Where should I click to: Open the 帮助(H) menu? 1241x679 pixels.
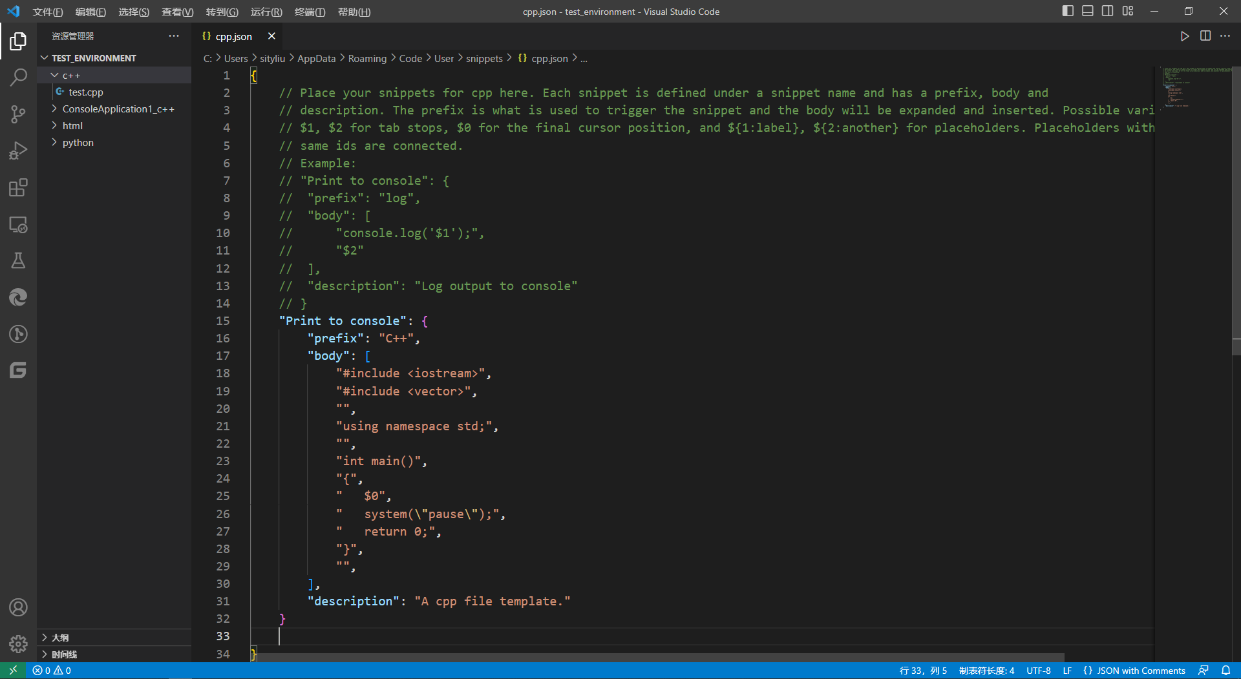[x=354, y=12]
